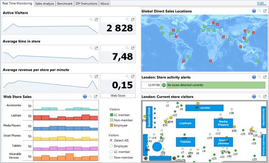Zoom the Average time in store chart
The image size is (269, 163).
pyautogui.click(x=91, y=48)
